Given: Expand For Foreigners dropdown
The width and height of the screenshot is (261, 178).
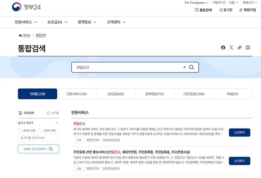Looking at the screenshot, I should point(197,3).
